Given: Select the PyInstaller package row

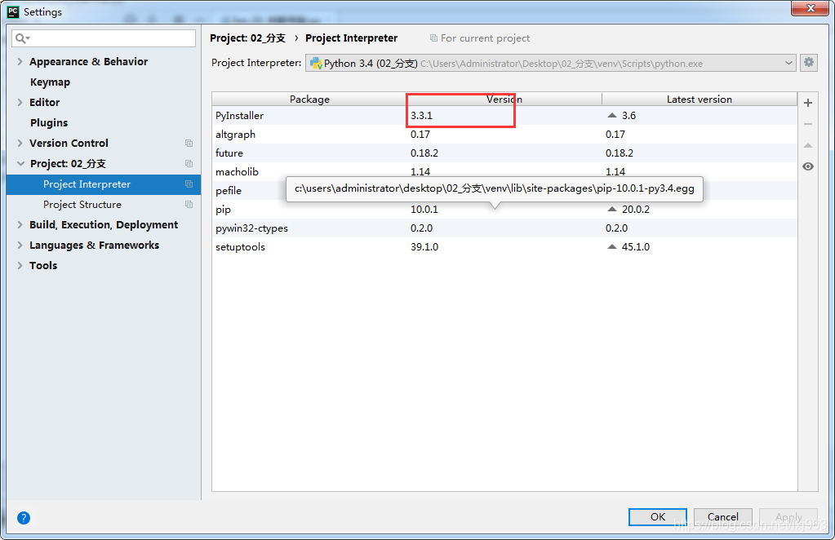Looking at the screenshot, I should (x=504, y=116).
